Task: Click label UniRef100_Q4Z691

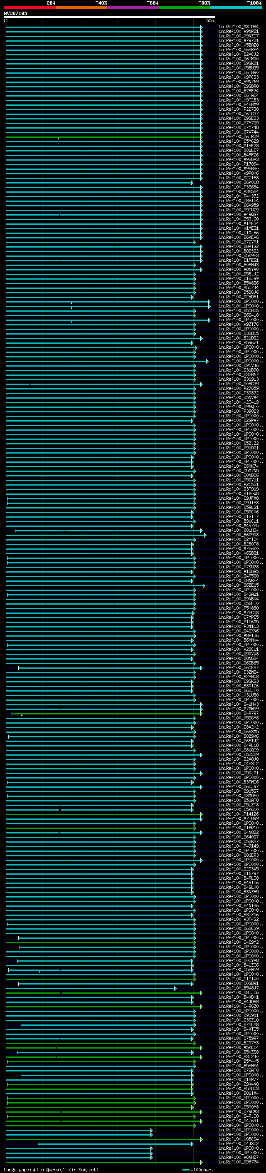Action: click(x=238, y=1121)
